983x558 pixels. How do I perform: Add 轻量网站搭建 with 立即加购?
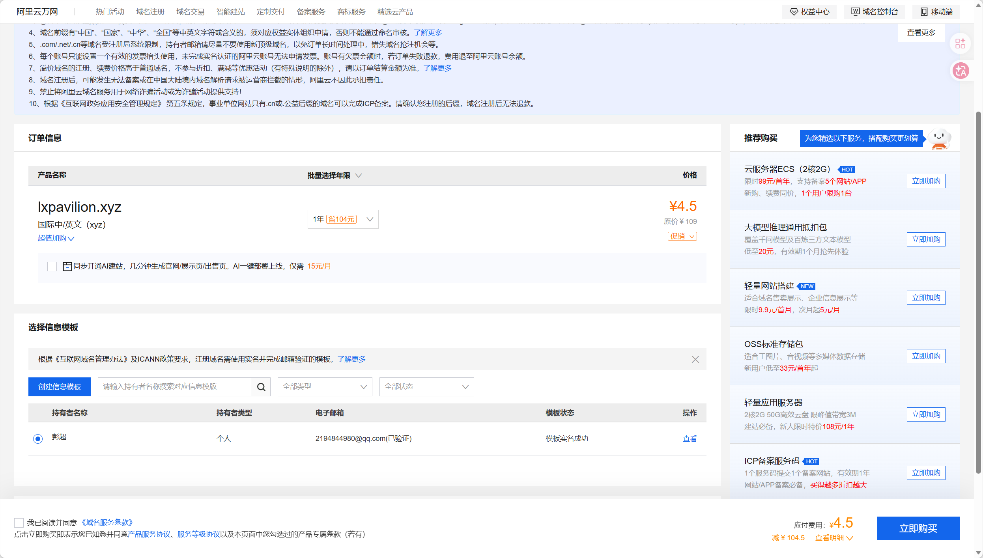click(x=926, y=298)
